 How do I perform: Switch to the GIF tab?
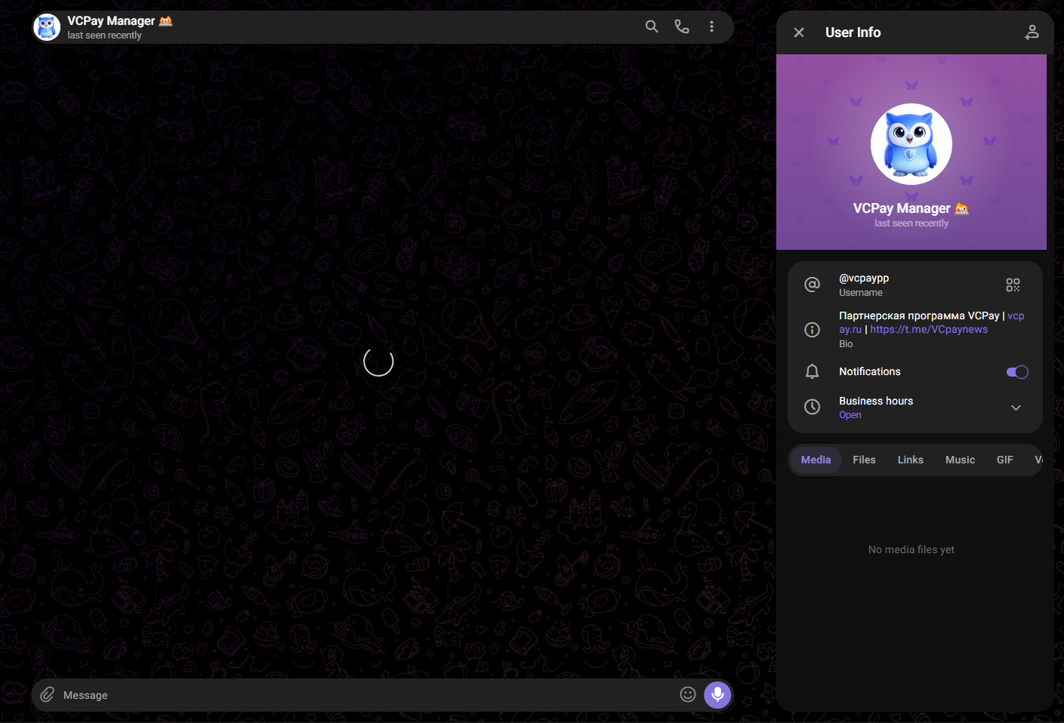click(1004, 460)
